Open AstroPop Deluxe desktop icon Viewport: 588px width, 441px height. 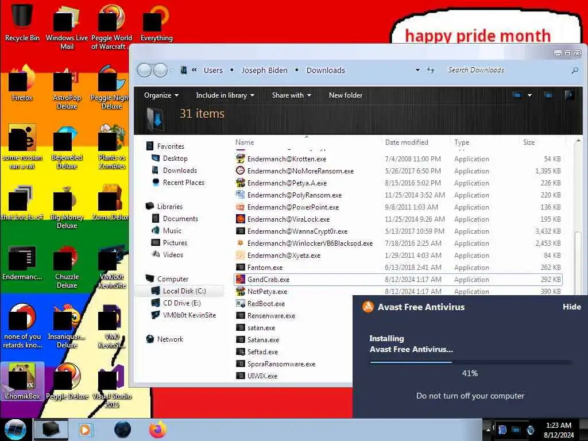click(x=67, y=88)
